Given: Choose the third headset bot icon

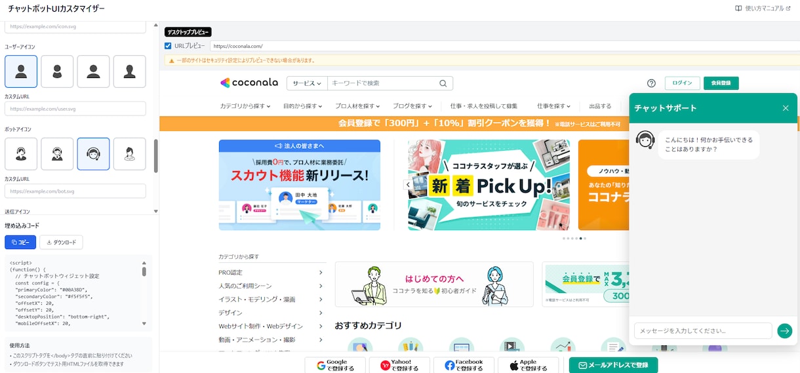Looking at the screenshot, I should [x=93, y=154].
